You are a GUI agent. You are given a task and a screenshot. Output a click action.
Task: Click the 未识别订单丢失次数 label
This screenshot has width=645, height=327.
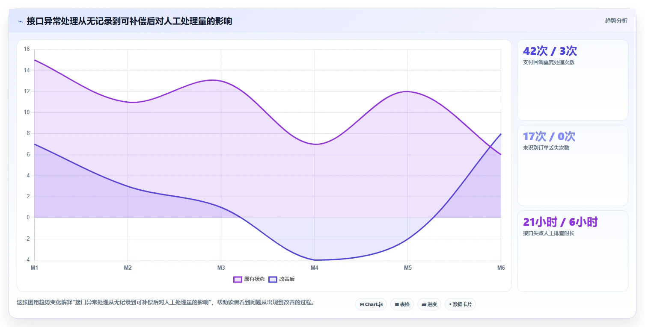[x=546, y=148]
